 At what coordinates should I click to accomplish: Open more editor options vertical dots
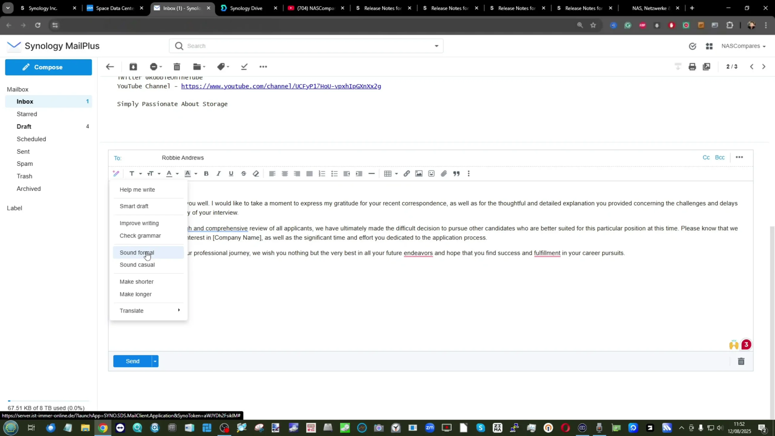[x=469, y=173]
